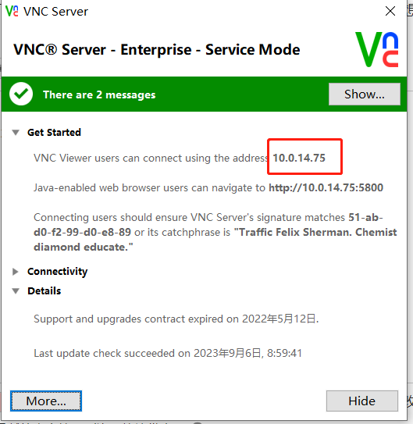Click the VNC logo in title bar
This screenshot has height=424, width=413.
(x=12, y=12)
